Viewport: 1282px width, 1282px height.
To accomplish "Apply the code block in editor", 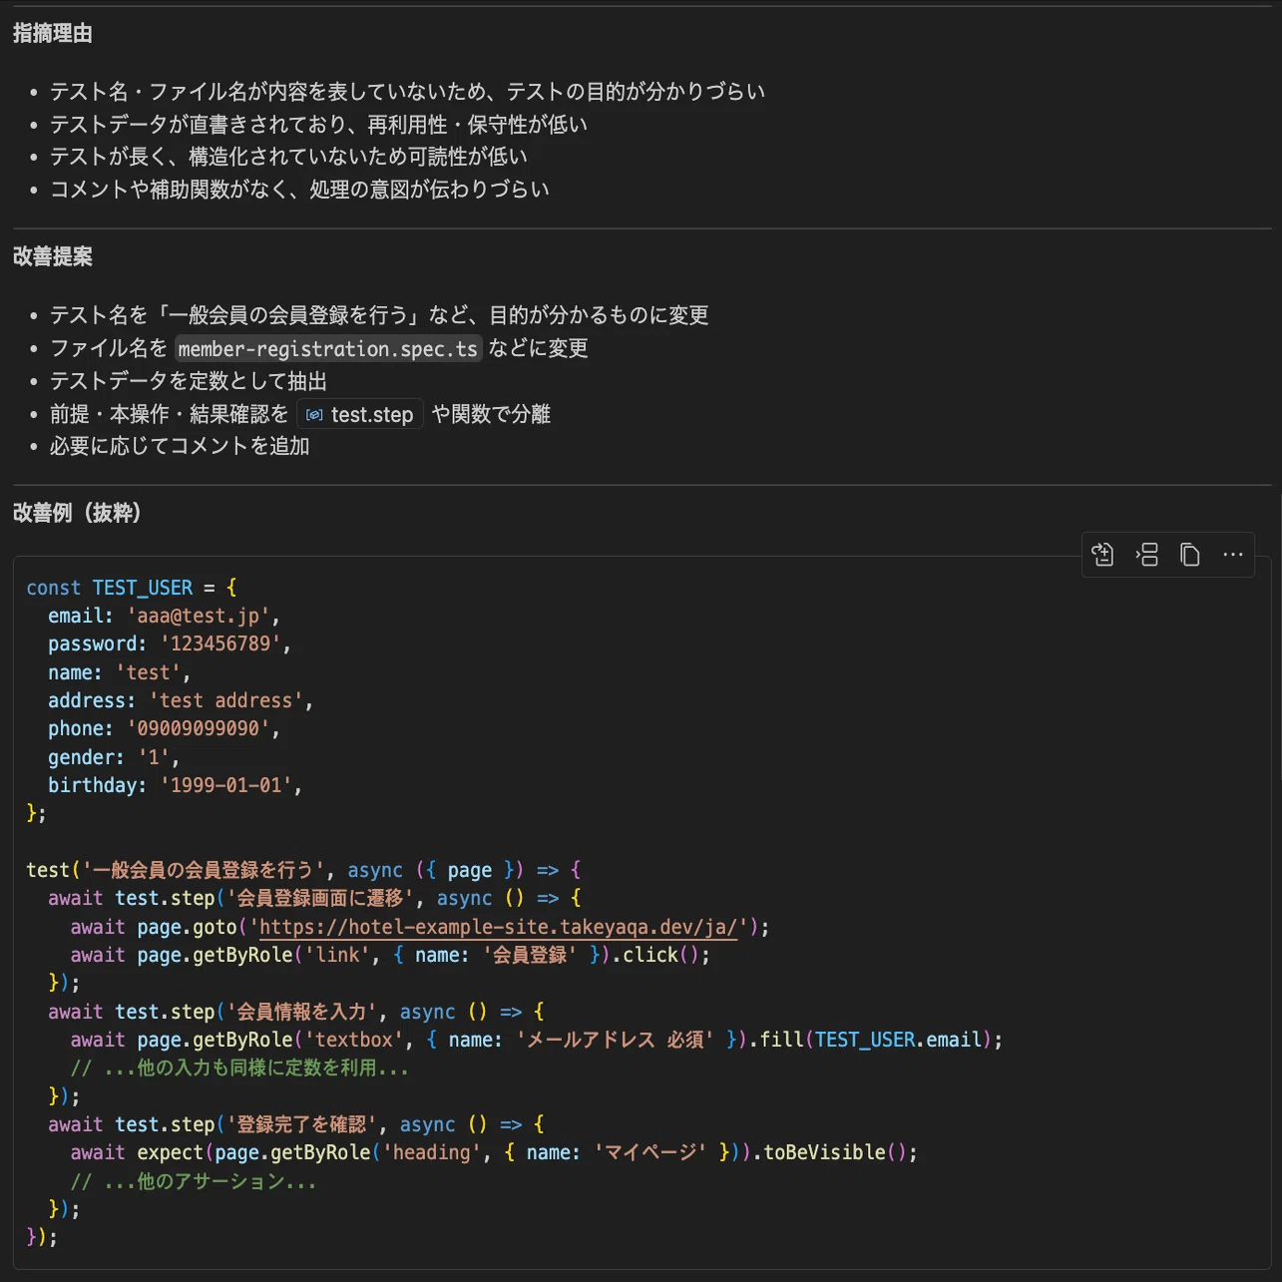I will click(1102, 555).
